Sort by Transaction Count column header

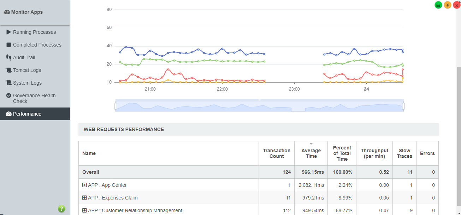[277, 153]
